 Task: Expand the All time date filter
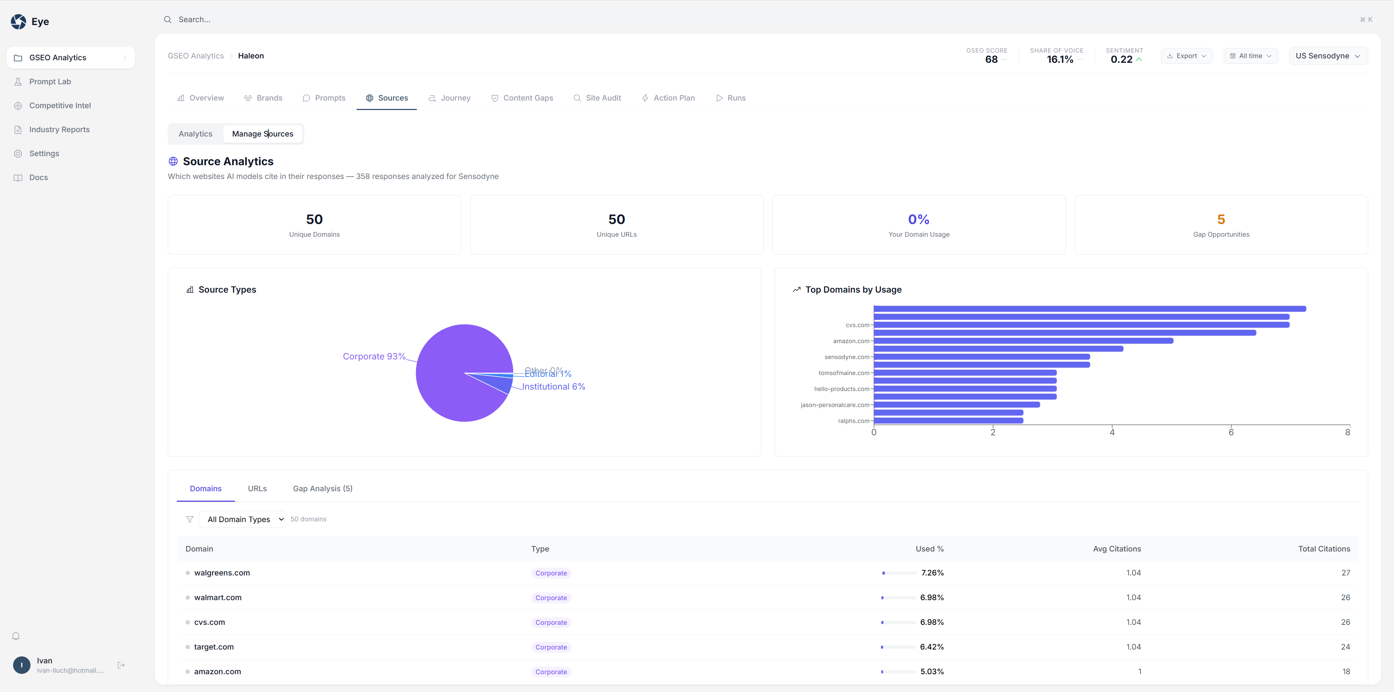(1250, 56)
